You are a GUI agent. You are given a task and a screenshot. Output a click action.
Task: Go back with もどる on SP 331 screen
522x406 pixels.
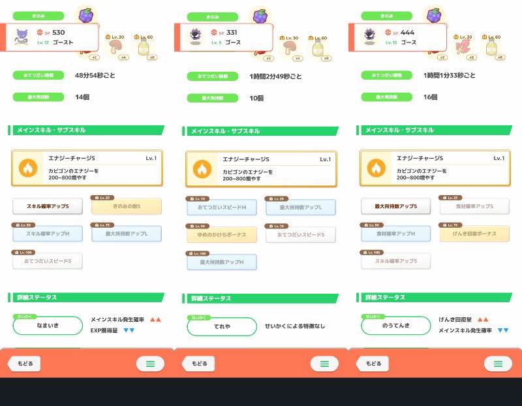(x=198, y=364)
